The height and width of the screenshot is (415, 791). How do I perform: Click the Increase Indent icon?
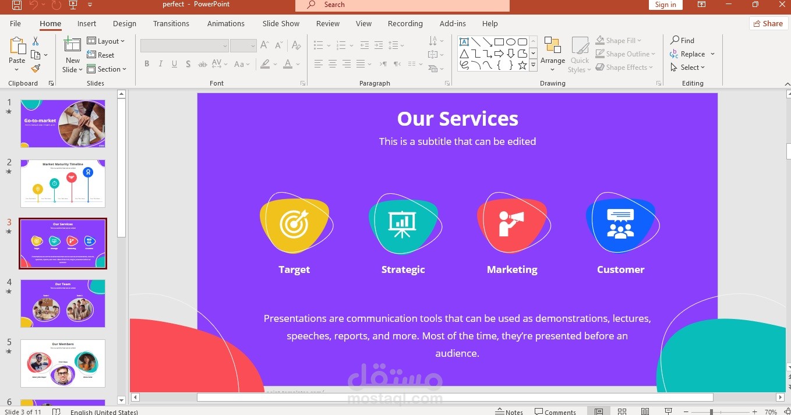pos(379,45)
